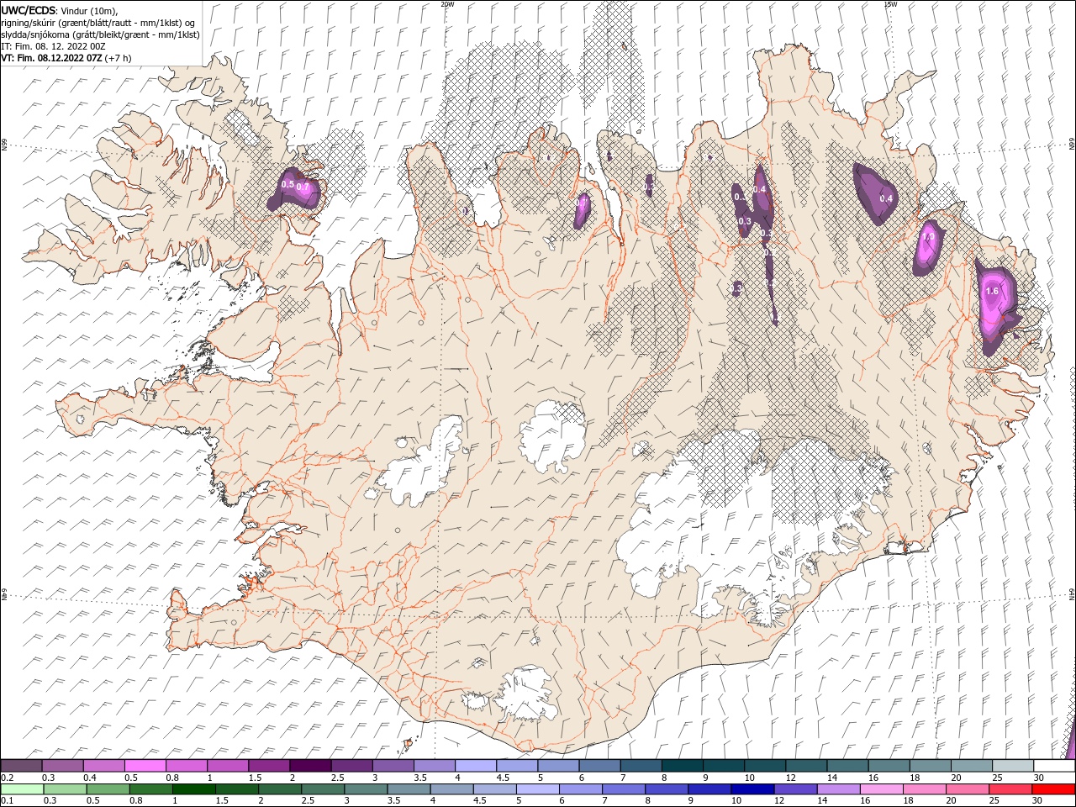Pick the dark teal swatch between 8 and 9
Image resolution: width=1076 pixels, height=807 pixels.
(682, 766)
